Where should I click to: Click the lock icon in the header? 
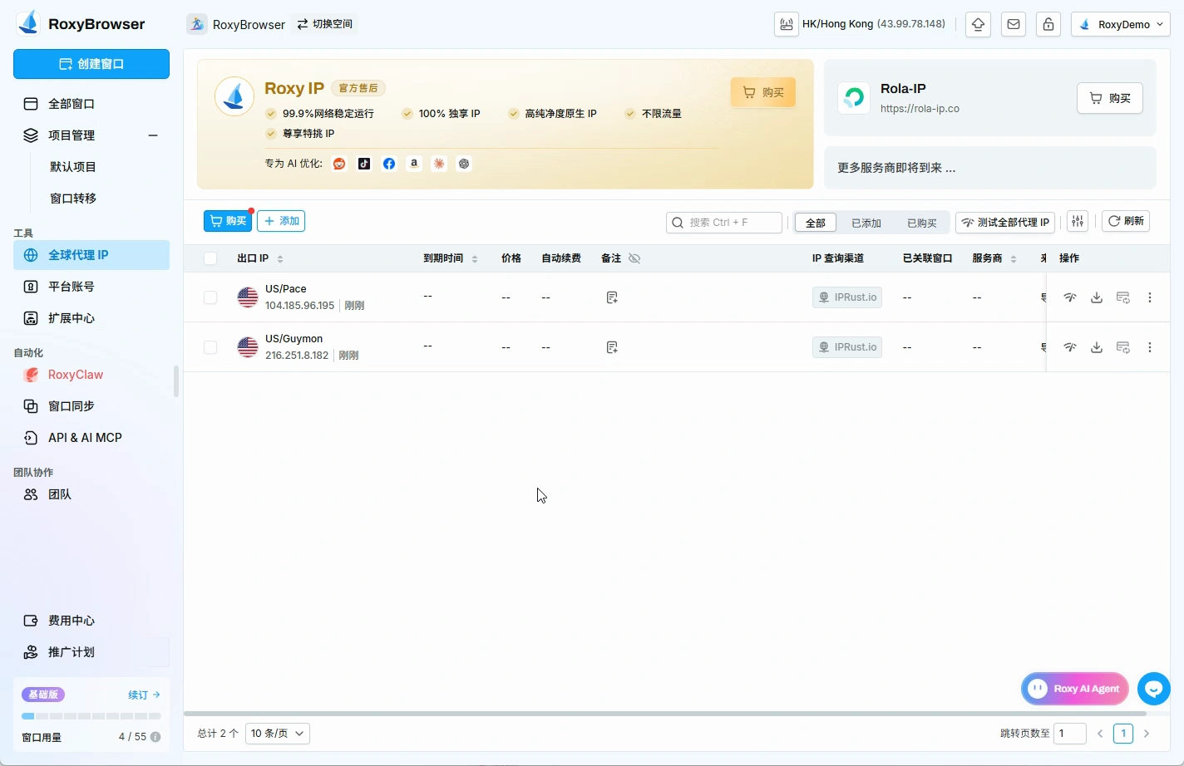click(1048, 24)
